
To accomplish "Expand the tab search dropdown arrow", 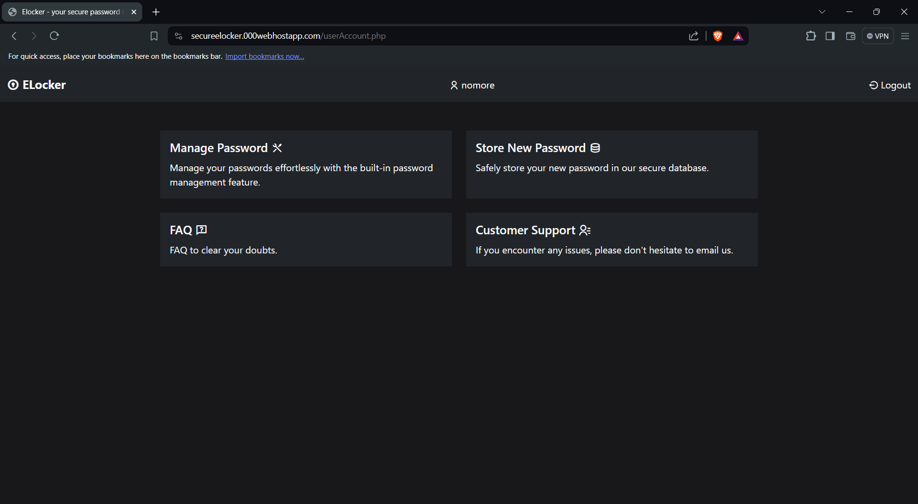I will tap(822, 12).
